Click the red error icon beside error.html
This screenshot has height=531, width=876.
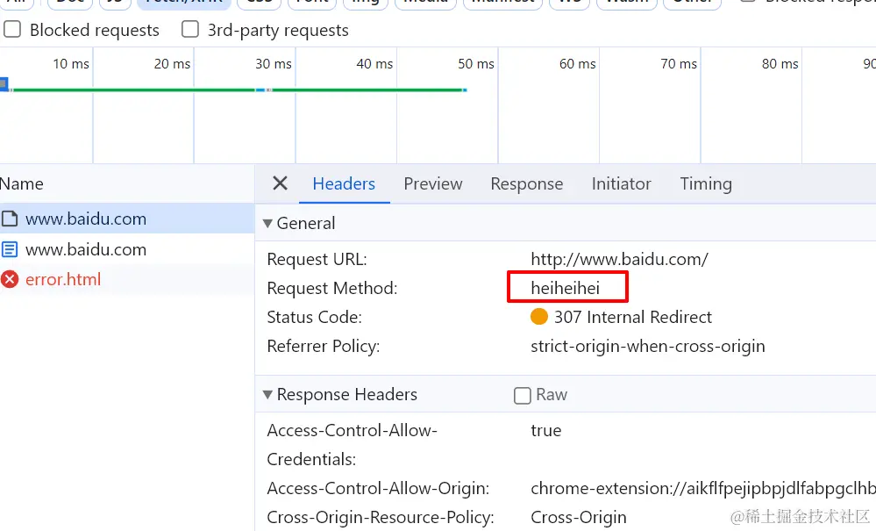click(10, 279)
